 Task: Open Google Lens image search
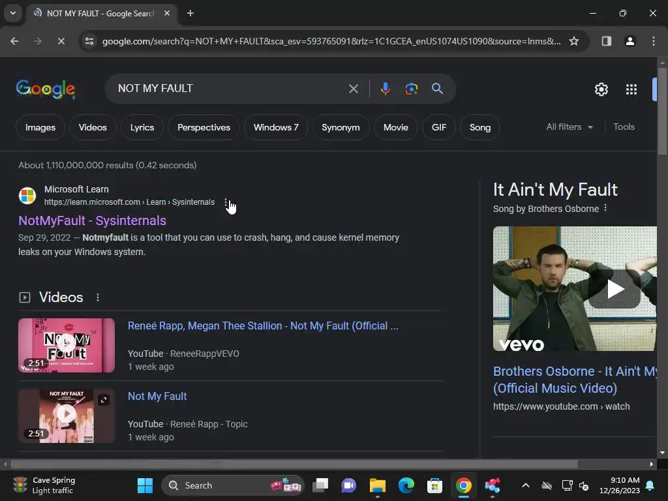(411, 89)
